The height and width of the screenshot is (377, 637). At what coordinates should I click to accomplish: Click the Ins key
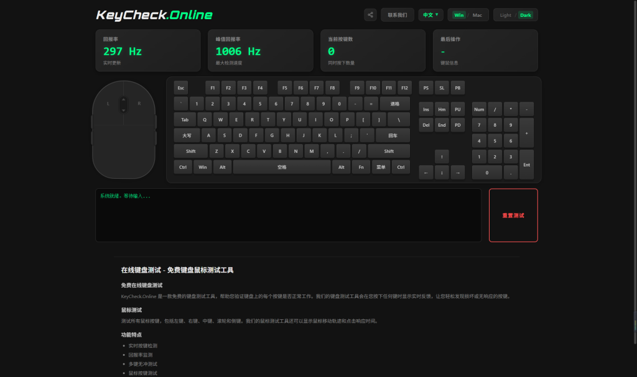tap(425, 109)
